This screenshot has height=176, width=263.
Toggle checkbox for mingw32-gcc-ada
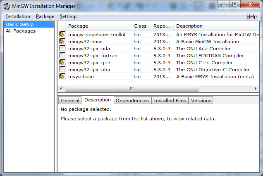62,48
